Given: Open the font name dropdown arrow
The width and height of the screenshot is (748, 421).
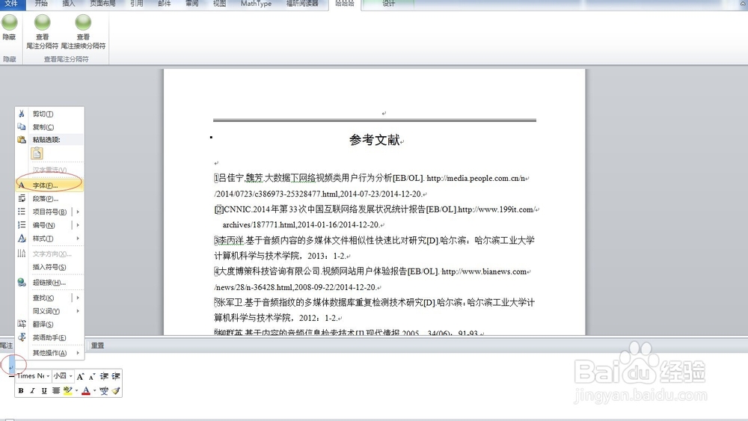Looking at the screenshot, I should (48, 375).
